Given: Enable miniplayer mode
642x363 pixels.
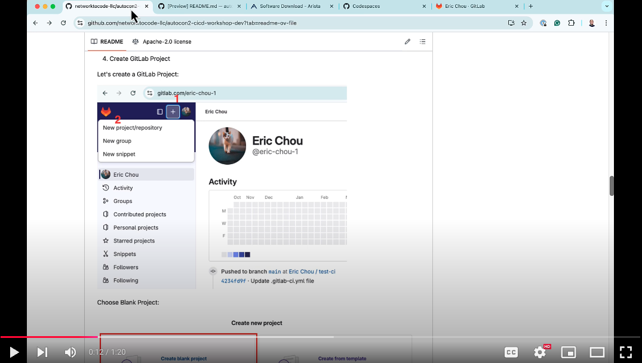Looking at the screenshot, I should pos(569,352).
